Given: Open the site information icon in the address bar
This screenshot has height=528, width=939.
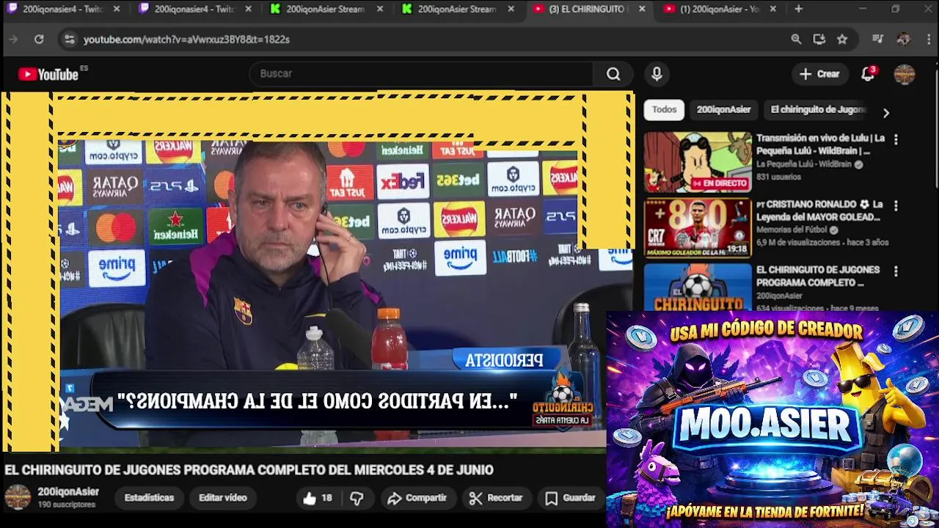Looking at the screenshot, I should pos(69,39).
